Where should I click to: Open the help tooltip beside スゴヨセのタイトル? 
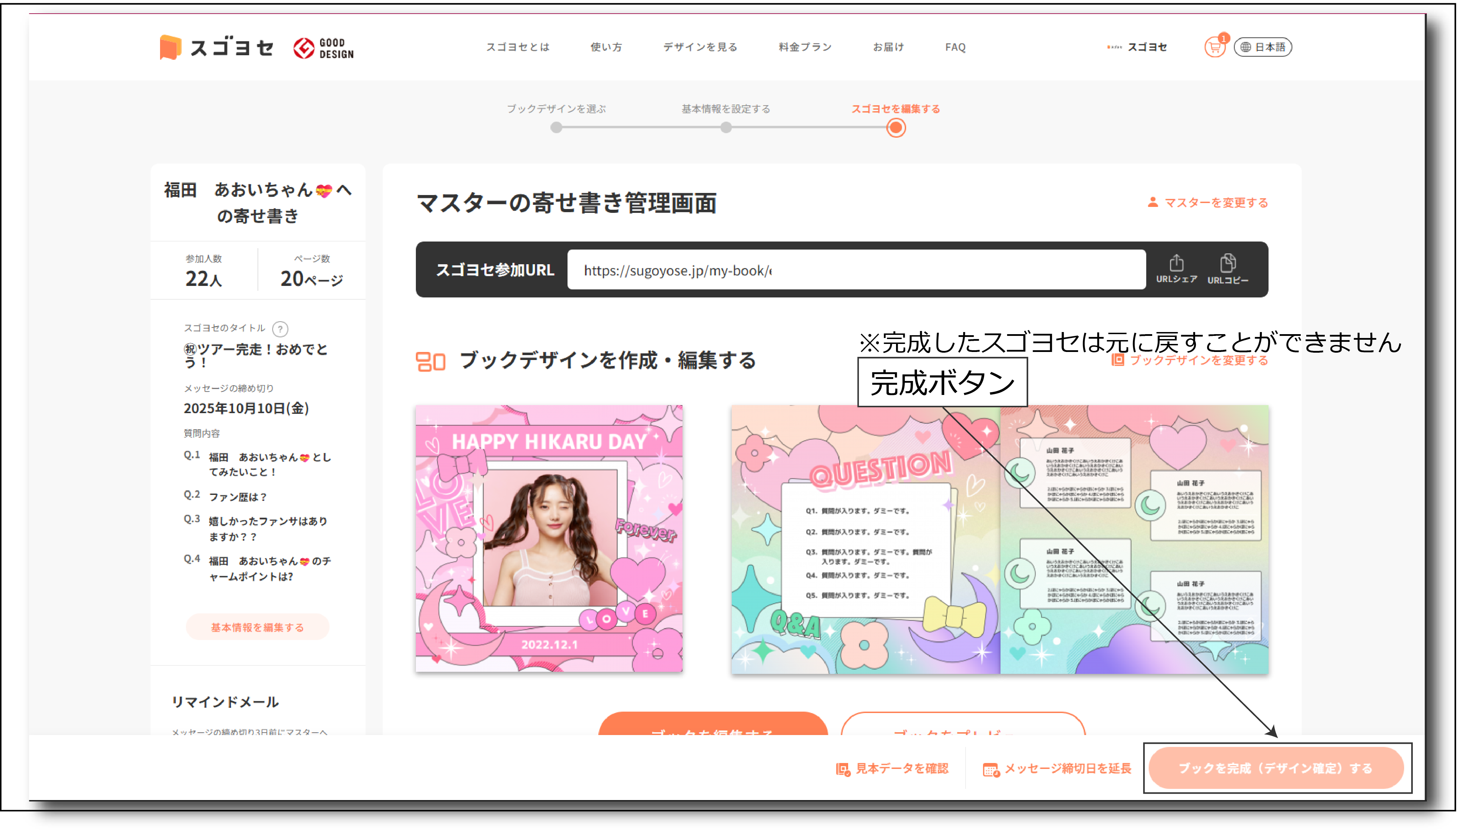tap(280, 329)
